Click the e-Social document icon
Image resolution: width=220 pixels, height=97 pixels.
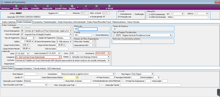tap(109, 6)
